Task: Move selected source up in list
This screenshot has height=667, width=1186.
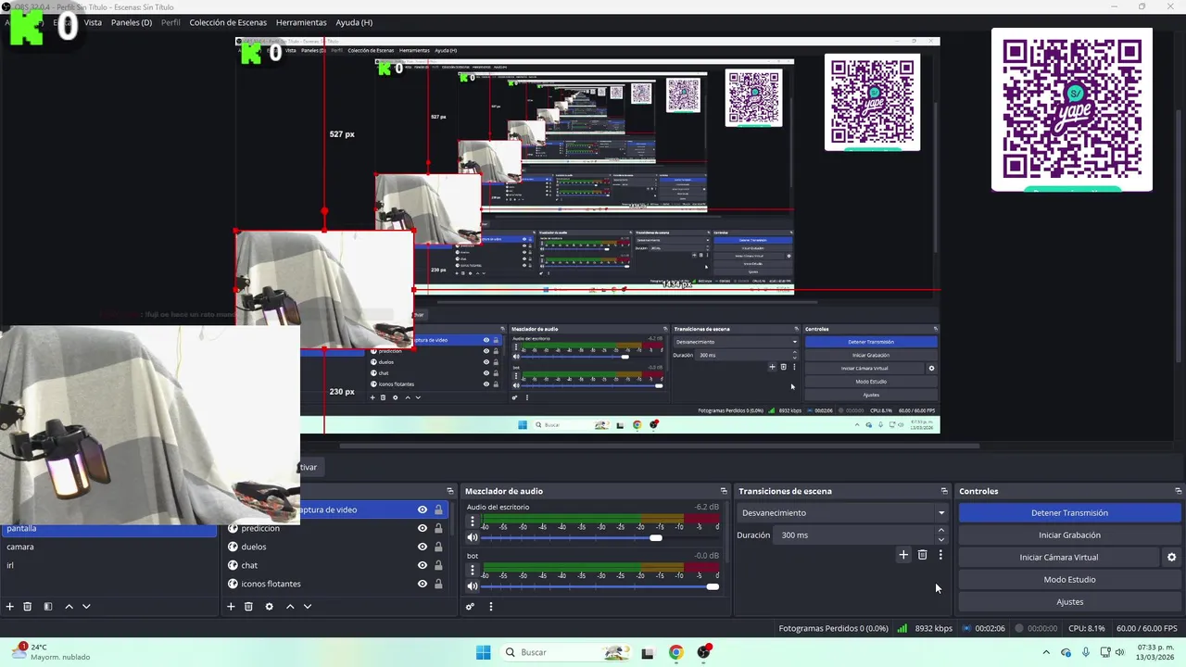Action: (289, 607)
